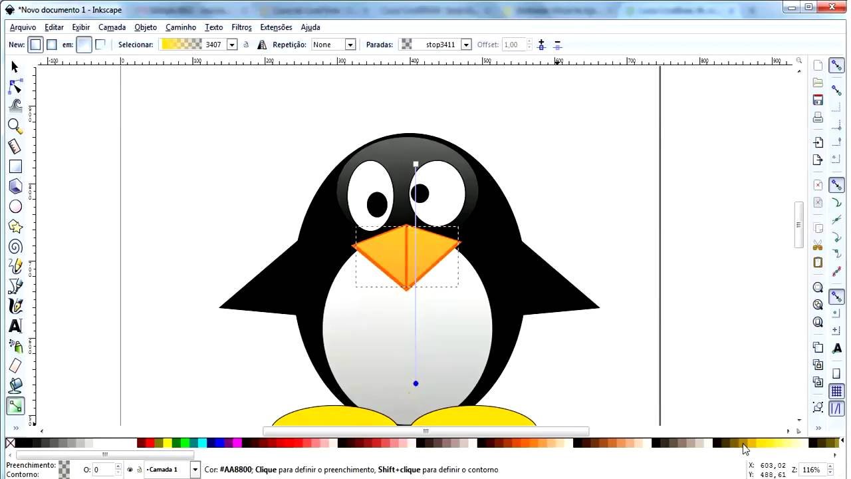
Task: Choose the Rectangle drawing tool
Action: pos(15,166)
